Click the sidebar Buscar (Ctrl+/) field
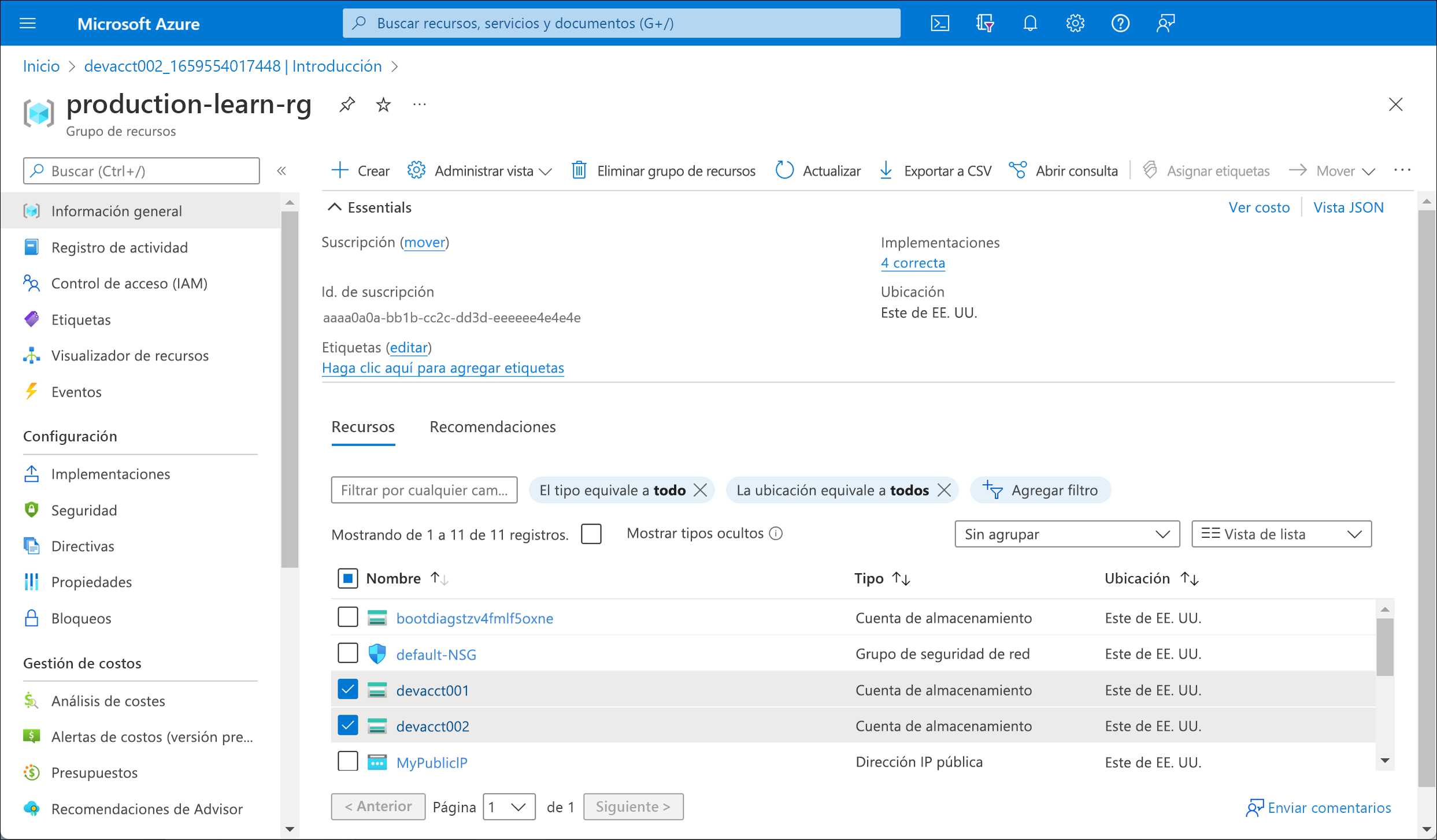This screenshot has height=840, width=1437. pos(141,171)
